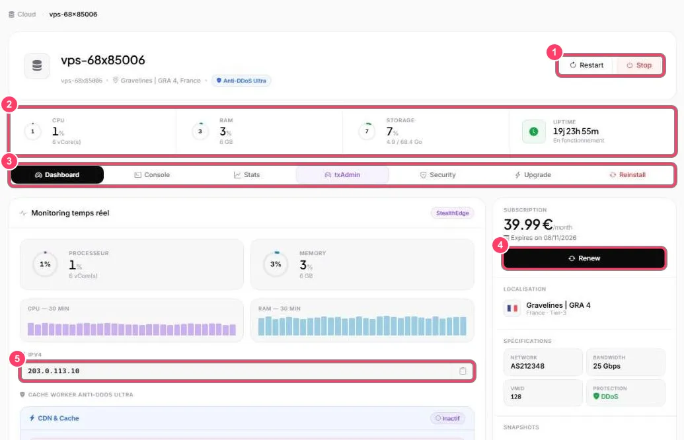Click the shield icon by Cache Worker heading
Viewport: 684px width, 440px height.
pos(22,394)
